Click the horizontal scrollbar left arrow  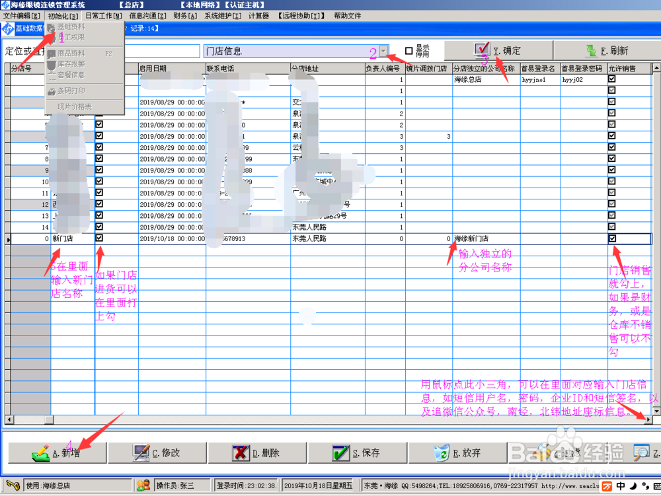pos(9,419)
